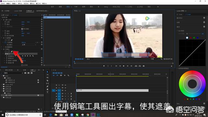Create ellipse mask under Opacity effect
This screenshot has height=117, width=208.
coord(6,40)
